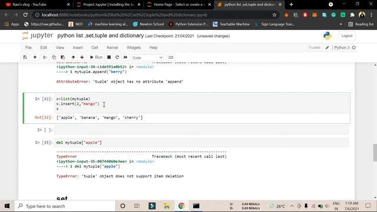
Task: Open the machine learning bookmark
Action: (108, 24)
